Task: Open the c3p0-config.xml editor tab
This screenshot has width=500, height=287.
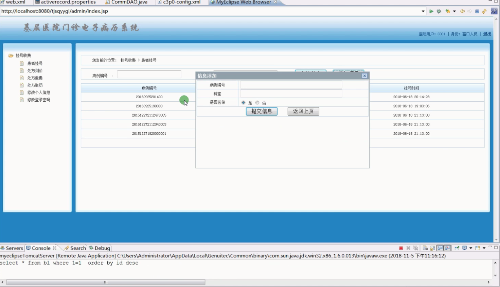Action: tap(179, 2)
